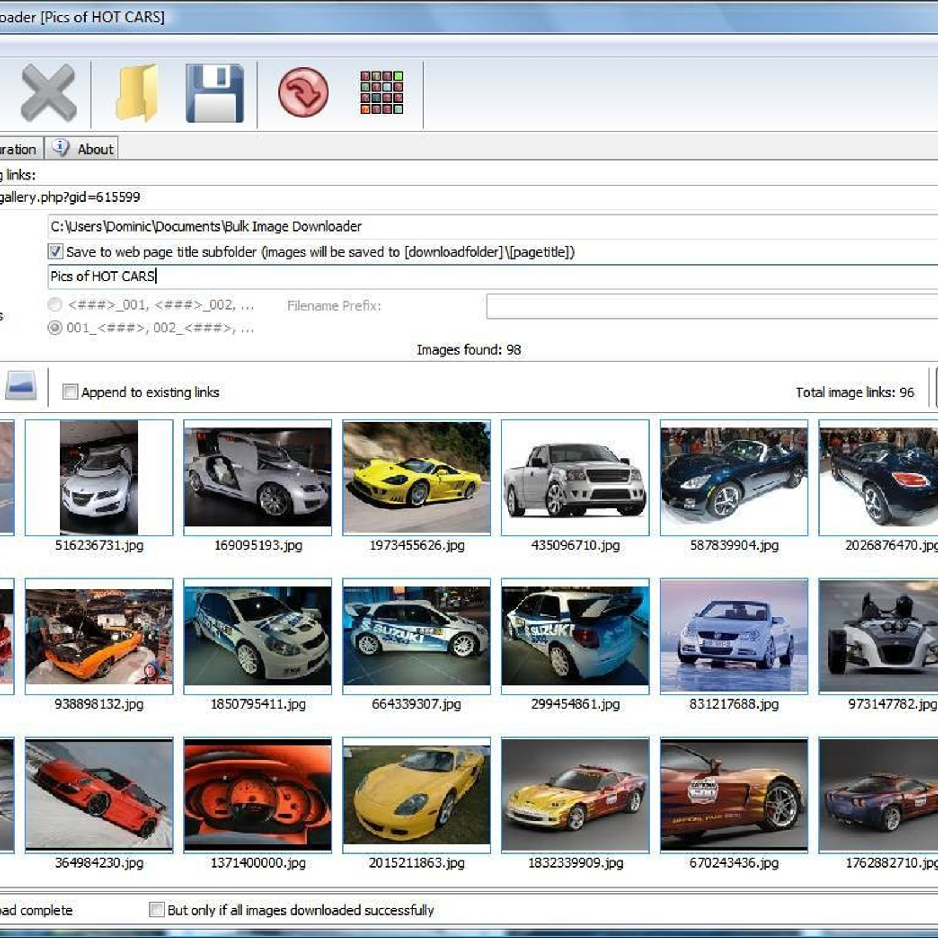This screenshot has width=938, height=938.
Task: Select thumbnail 1850795411.jpg
Action: [x=257, y=636]
